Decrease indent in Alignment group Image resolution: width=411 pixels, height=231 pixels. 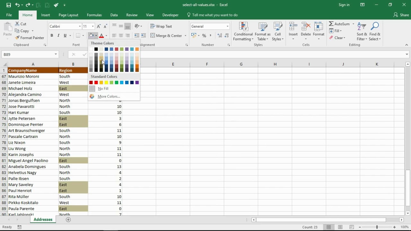tap(137, 36)
